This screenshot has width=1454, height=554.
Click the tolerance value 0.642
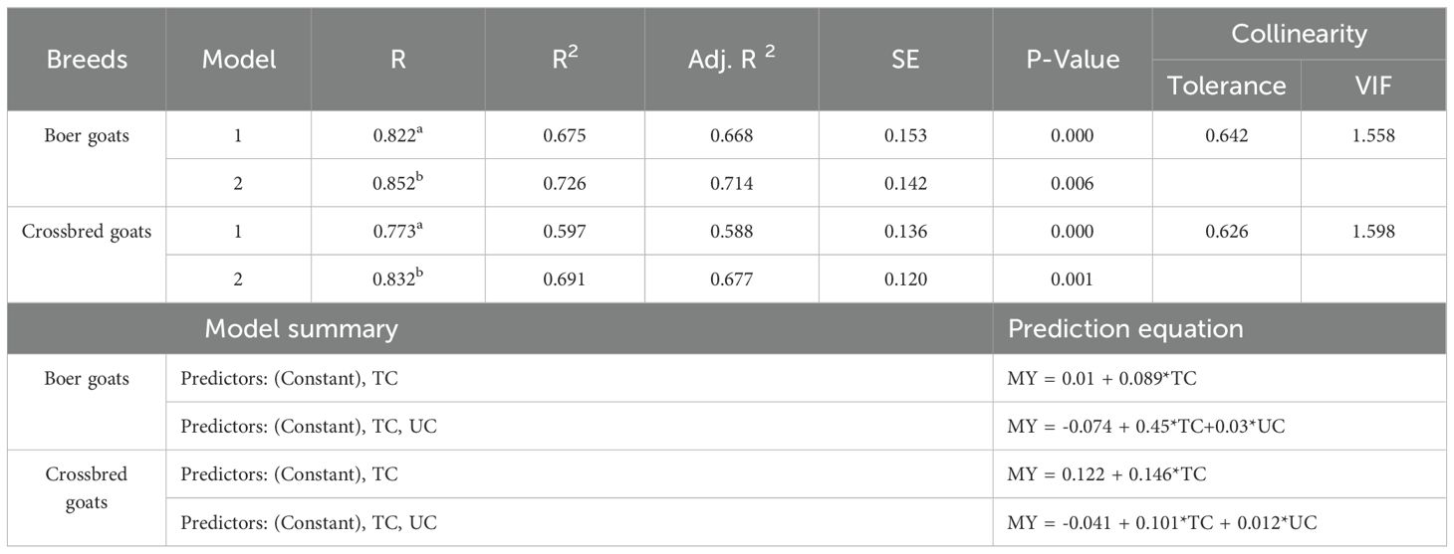pyautogui.click(x=1226, y=136)
